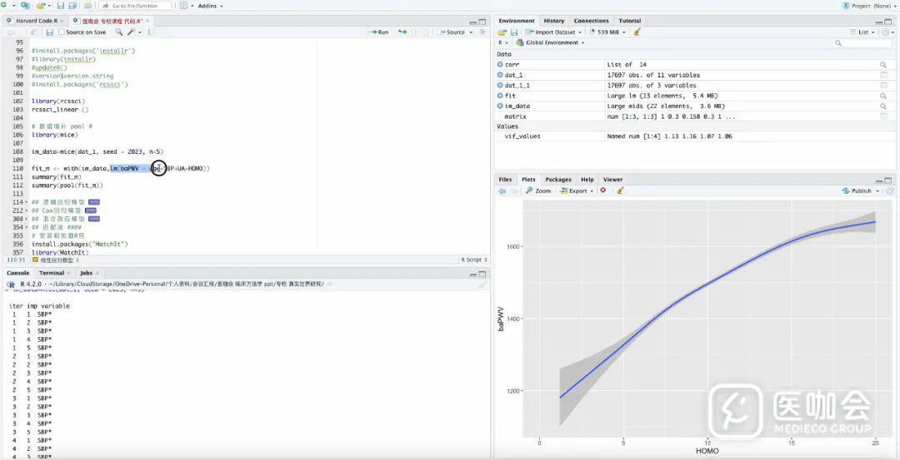The image size is (900, 460).
Task: Open the 539 MiB memory usage dropdown
Action: click(608, 32)
